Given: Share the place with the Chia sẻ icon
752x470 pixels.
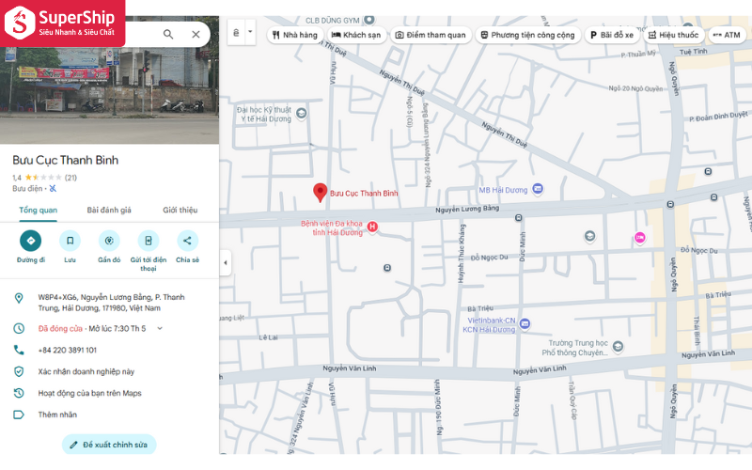Looking at the screenshot, I should click(x=187, y=241).
